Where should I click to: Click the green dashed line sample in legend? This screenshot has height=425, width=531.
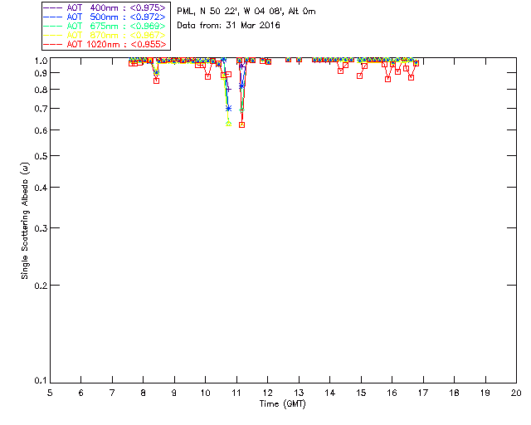click(x=53, y=26)
